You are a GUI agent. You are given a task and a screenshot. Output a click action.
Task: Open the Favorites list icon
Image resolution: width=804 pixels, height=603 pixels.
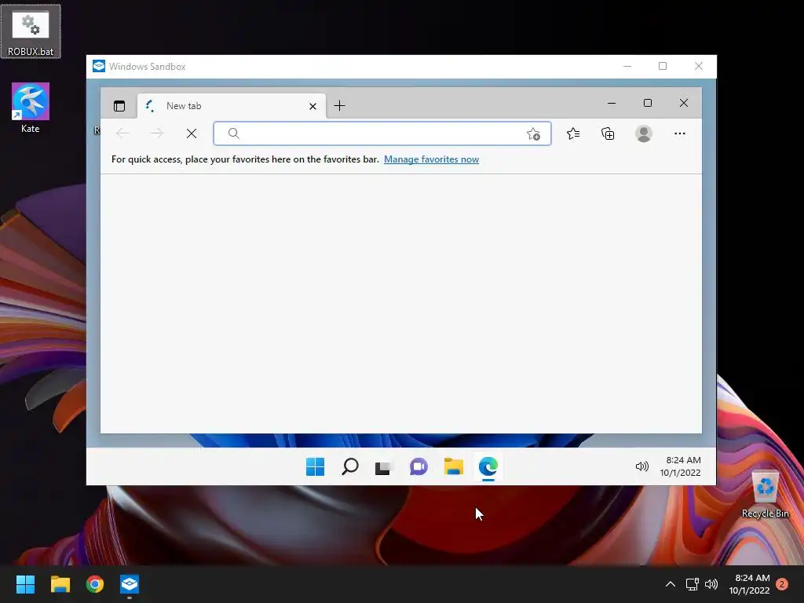pos(573,133)
